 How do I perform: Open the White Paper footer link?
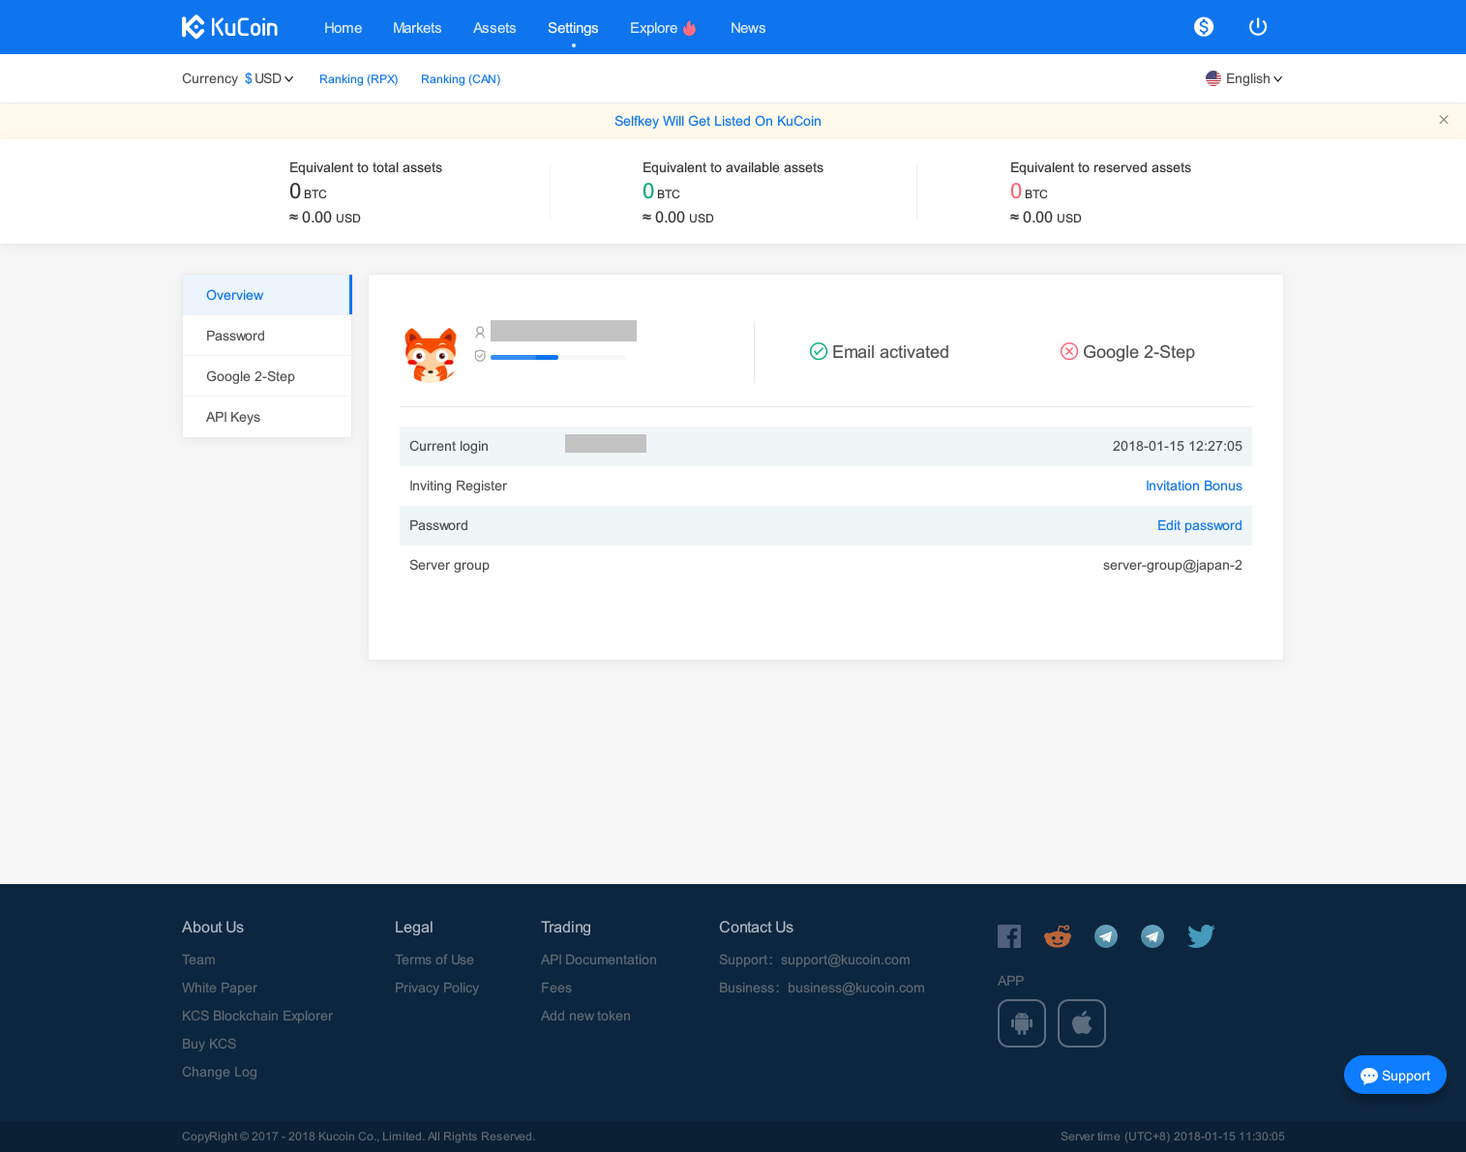pyautogui.click(x=220, y=988)
